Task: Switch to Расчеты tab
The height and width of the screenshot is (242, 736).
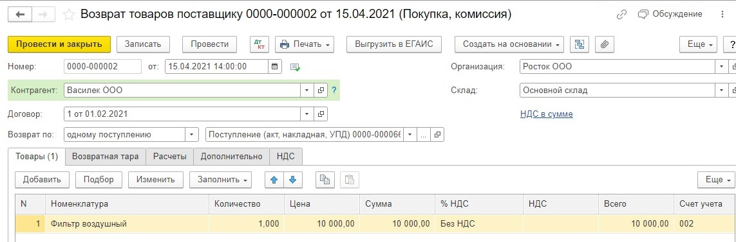Action: [x=170, y=157]
